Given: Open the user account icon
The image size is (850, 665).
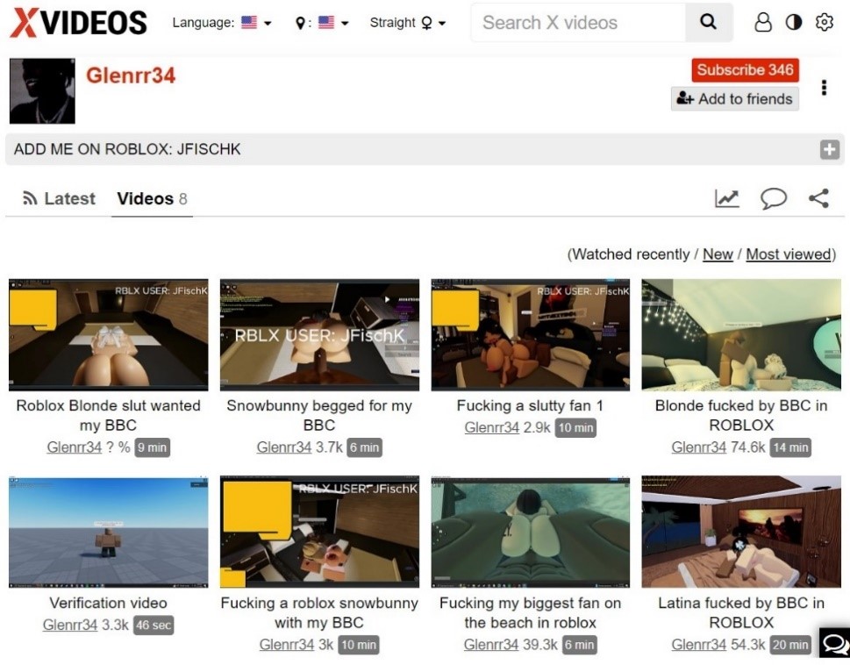Looking at the screenshot, I should (x=763, y=22).
